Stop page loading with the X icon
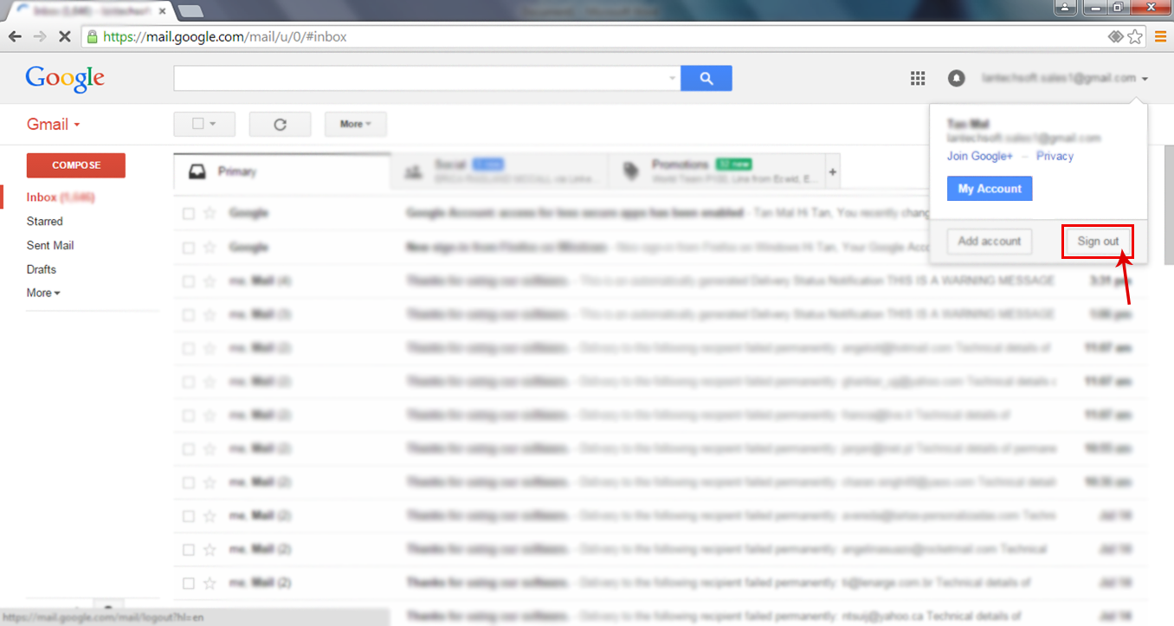 coord(65,37)
